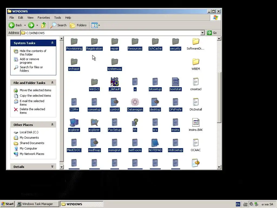Click the Go button
Viewport: 277px width, 208px height.
(x=212, y=33)
